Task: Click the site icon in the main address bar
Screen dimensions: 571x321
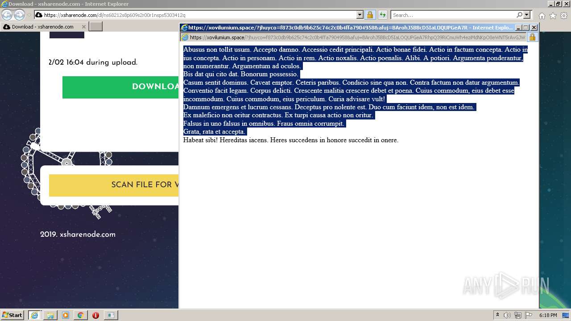Action: tap(39, 15)
